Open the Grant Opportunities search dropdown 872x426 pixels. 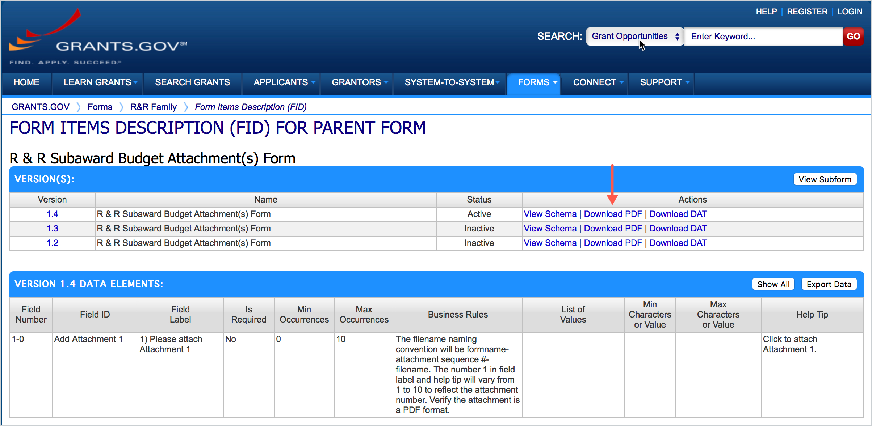pos(635,36)
